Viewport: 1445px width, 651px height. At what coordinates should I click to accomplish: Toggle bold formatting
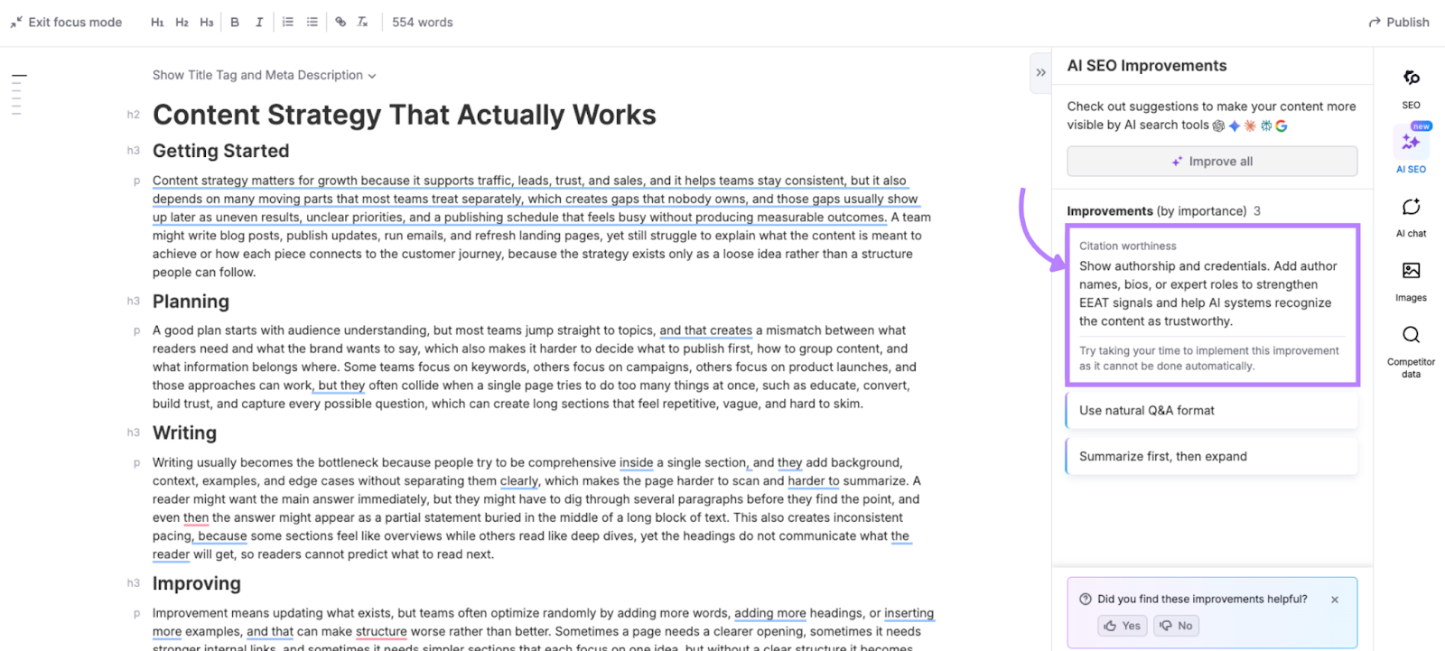pyautogui.click(x=235, y=22)
